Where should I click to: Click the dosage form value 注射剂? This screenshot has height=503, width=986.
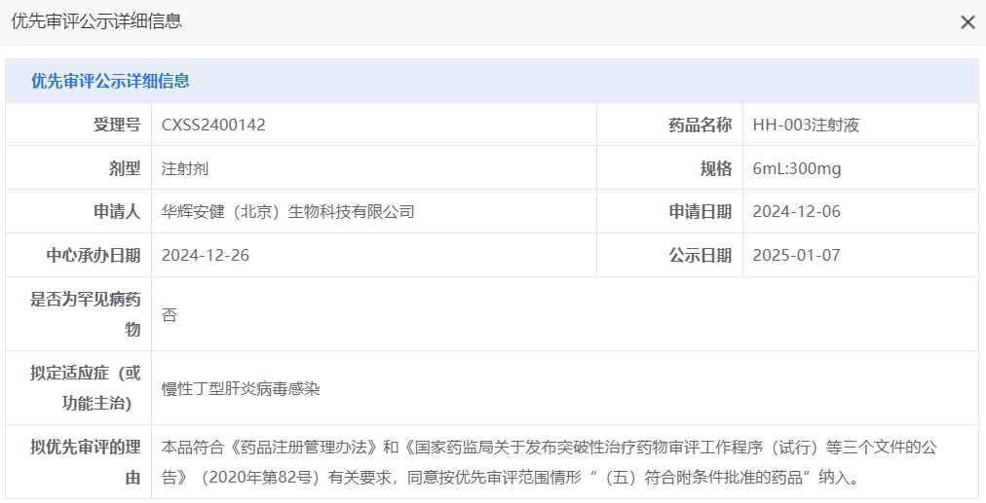click(x=185, y=168)
